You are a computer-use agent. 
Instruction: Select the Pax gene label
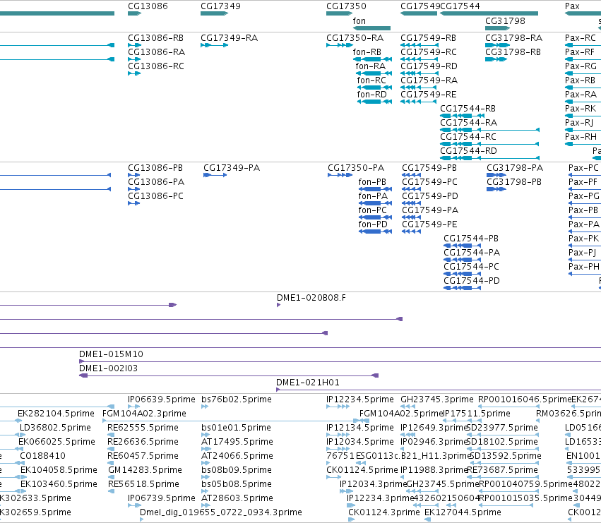[572, 6]
